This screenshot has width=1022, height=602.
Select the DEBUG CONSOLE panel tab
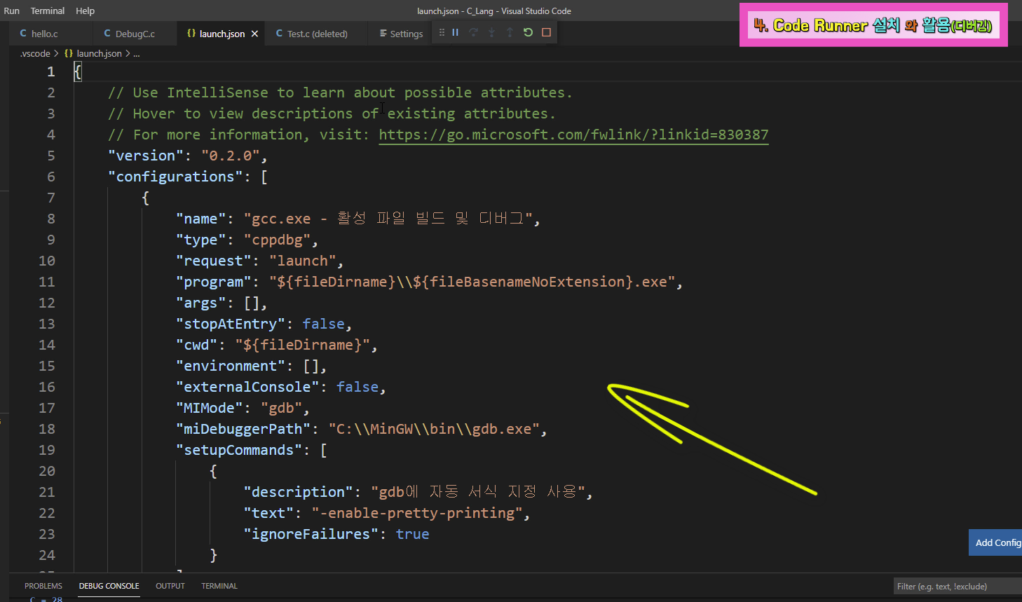tap(109, 586)
